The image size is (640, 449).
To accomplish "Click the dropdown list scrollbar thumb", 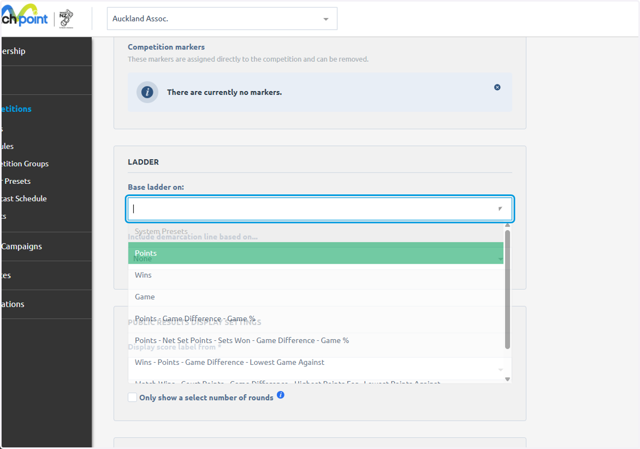I will tap(507, 290).
